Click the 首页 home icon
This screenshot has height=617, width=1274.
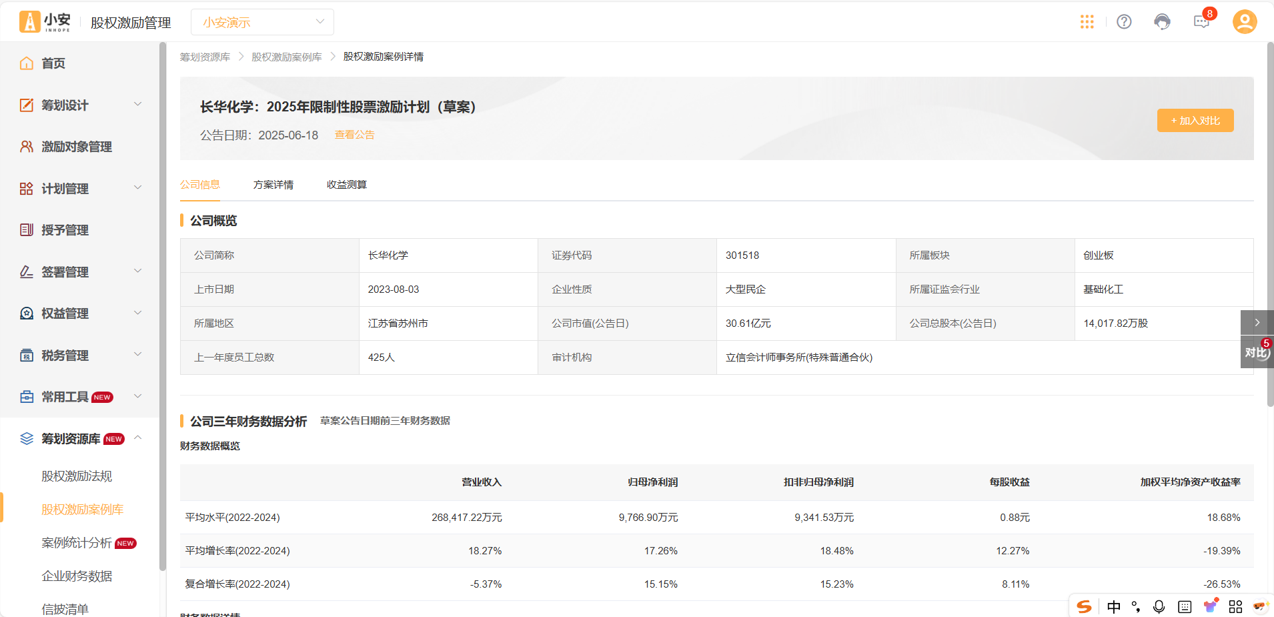[27, 63]
